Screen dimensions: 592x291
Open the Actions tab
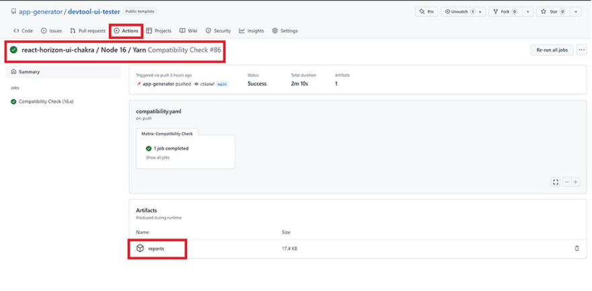pyautogui.click(x=126, y=31)
